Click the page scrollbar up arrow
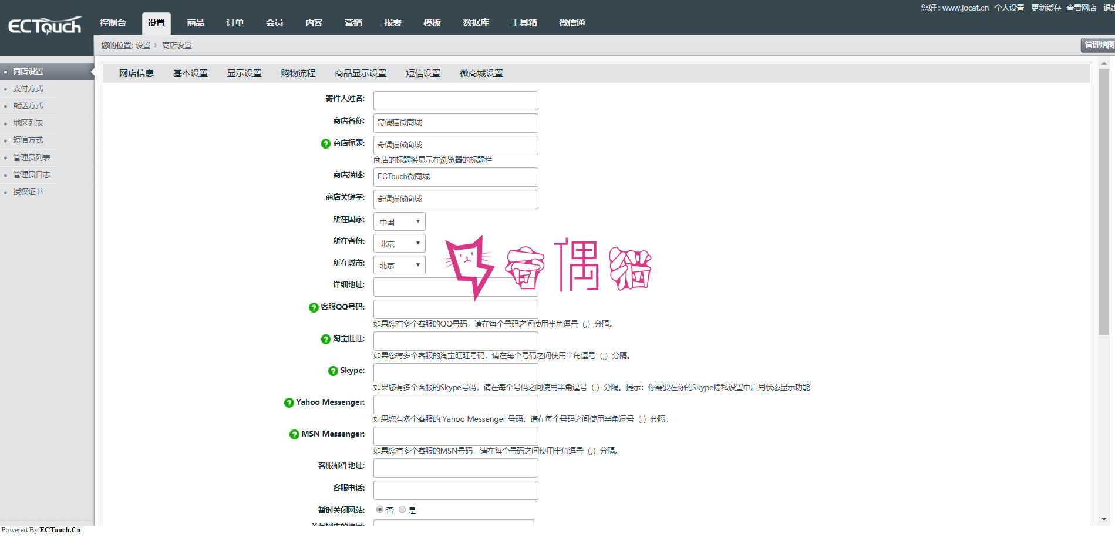The height and width of the screenshot is (537, 1115). click(1104, 63)
